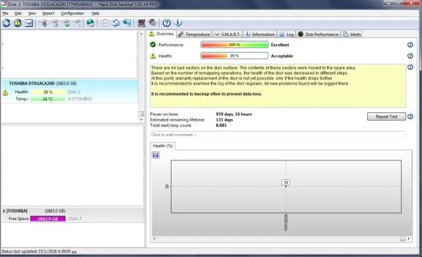Click the 15/1/2026 date label under graph

286,223
